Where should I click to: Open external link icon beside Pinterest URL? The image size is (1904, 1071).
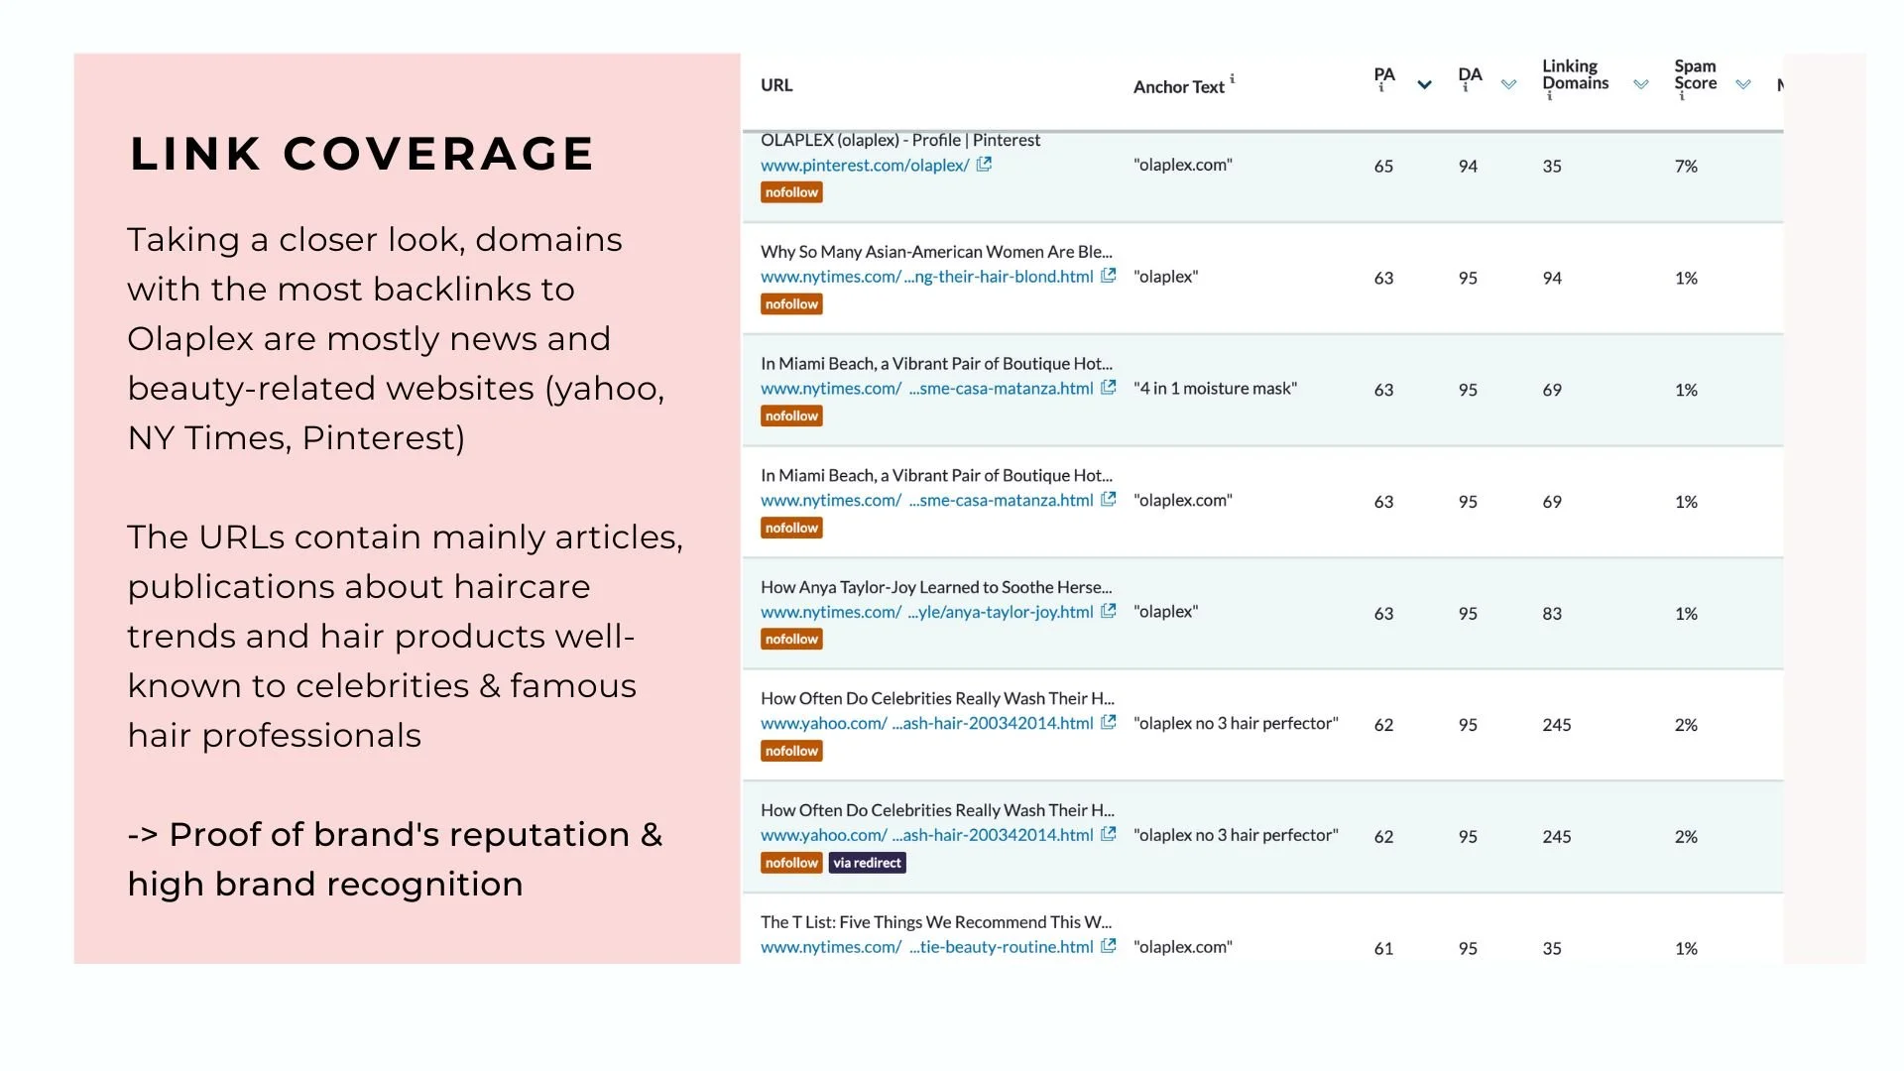click(984, 165)
